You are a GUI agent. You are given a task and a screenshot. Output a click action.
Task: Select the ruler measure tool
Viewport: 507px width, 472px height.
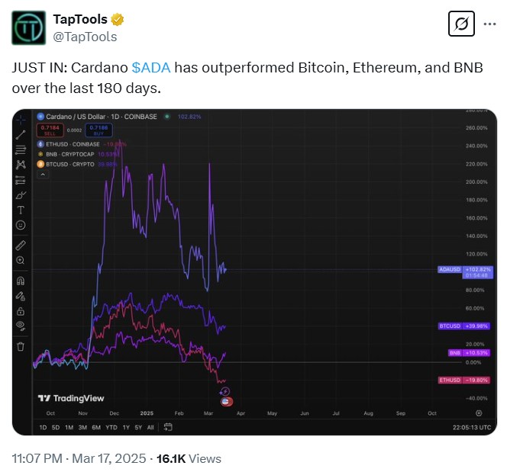[21, 246]
